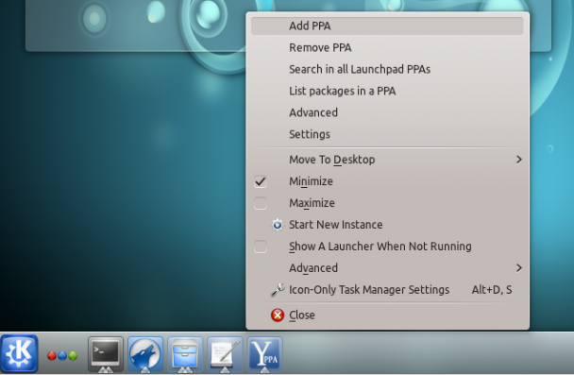Choose Search in all Launchpad PPAs

tap(387, 69)
